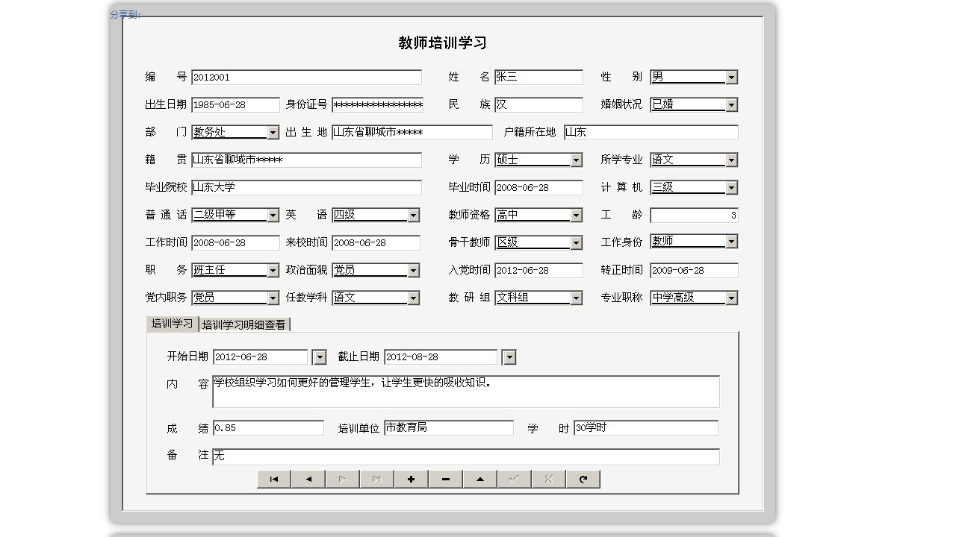Open the 性别 gender dropdown
956x537 pixels.
pos(732,77)
